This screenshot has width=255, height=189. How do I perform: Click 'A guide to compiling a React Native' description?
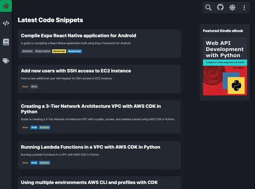[76, 43]
